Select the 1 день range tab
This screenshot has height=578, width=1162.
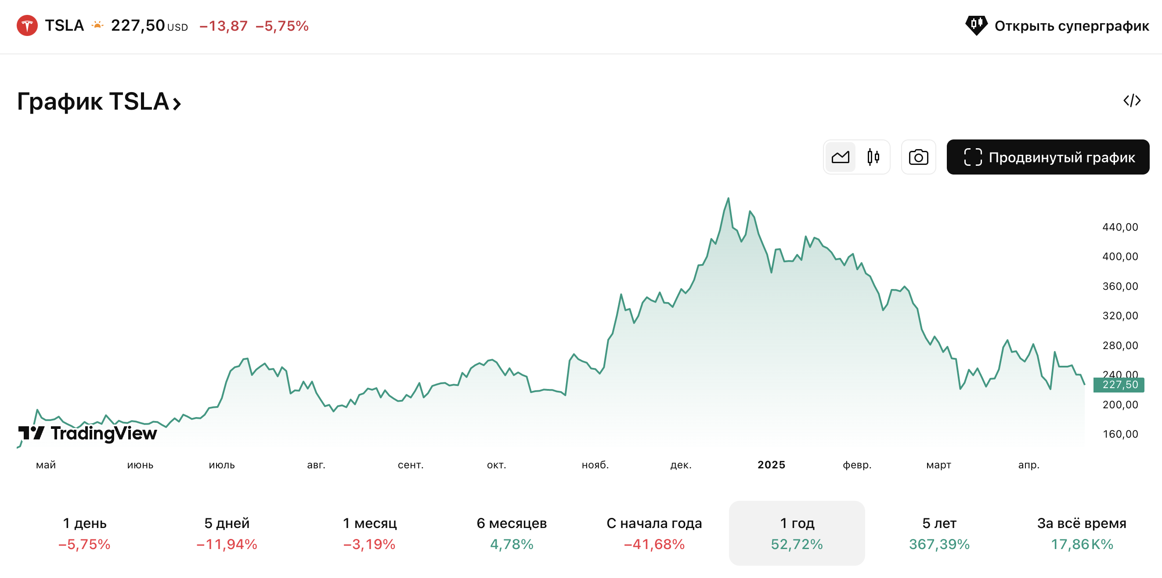click(x=84, y=533)
